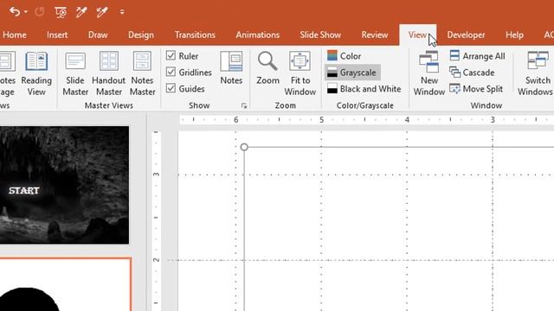Select the View tab

[x=417, y=35]
